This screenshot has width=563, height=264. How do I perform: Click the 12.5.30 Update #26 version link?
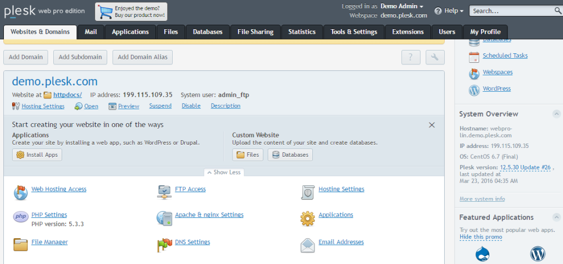[525, 167]
